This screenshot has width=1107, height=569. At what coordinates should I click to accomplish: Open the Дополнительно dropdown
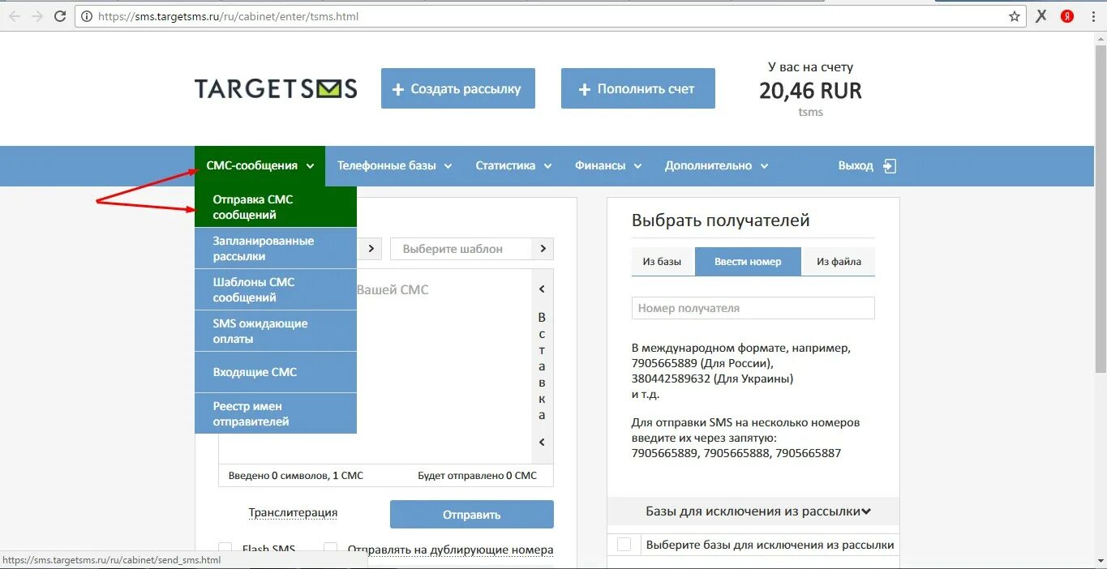[x=716, y=165]
